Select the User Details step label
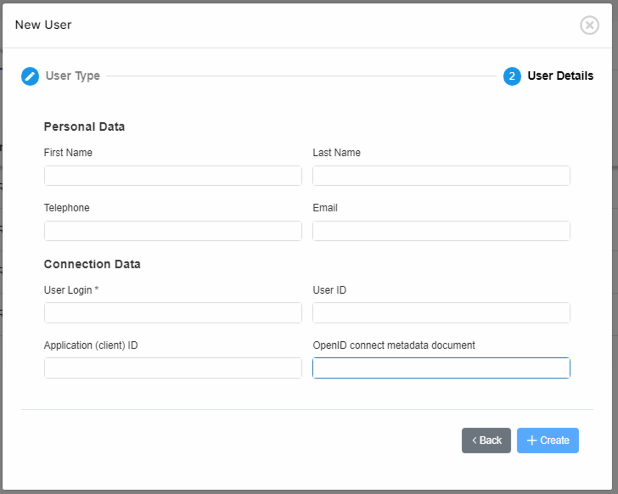 [x=560, y=76]
